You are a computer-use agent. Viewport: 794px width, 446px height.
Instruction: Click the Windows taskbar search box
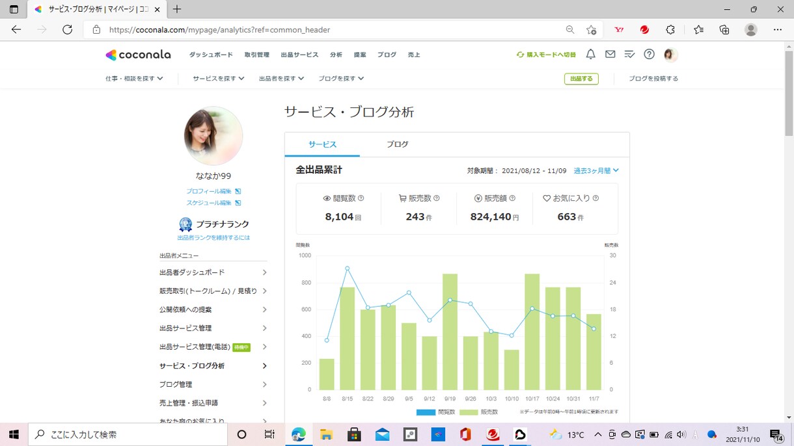(128, 434)
